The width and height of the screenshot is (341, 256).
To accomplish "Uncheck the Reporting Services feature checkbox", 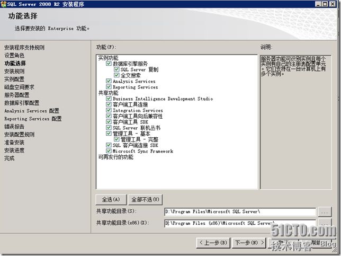I will [109, 87].
